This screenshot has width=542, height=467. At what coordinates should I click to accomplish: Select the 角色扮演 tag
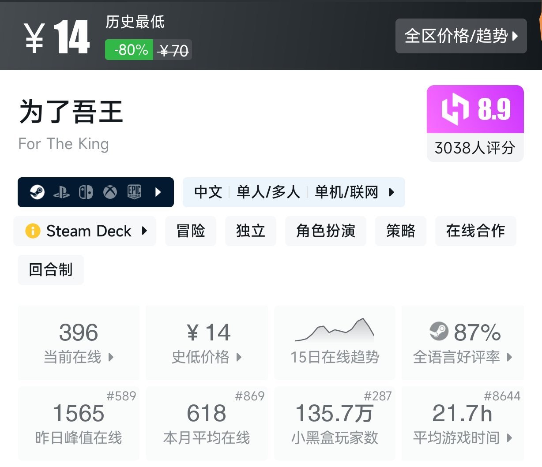pyautogui.click(x=326, y=231)
